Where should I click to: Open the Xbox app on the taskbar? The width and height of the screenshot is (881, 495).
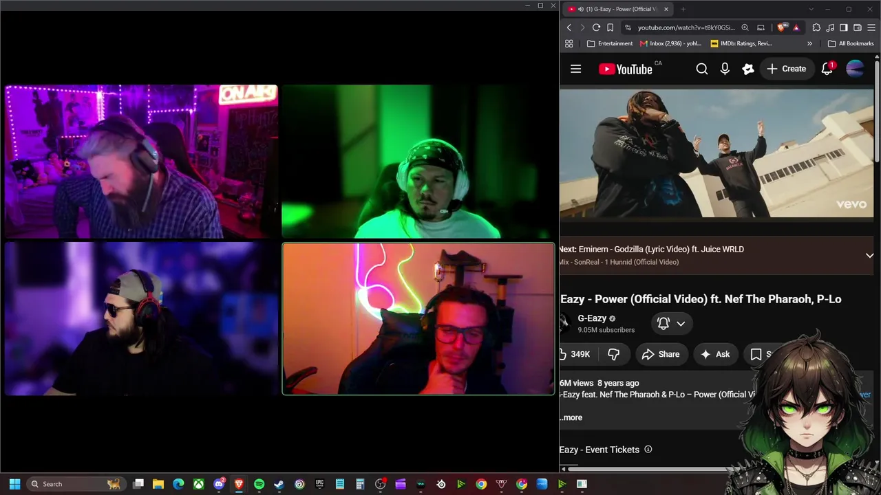[198, 484]
